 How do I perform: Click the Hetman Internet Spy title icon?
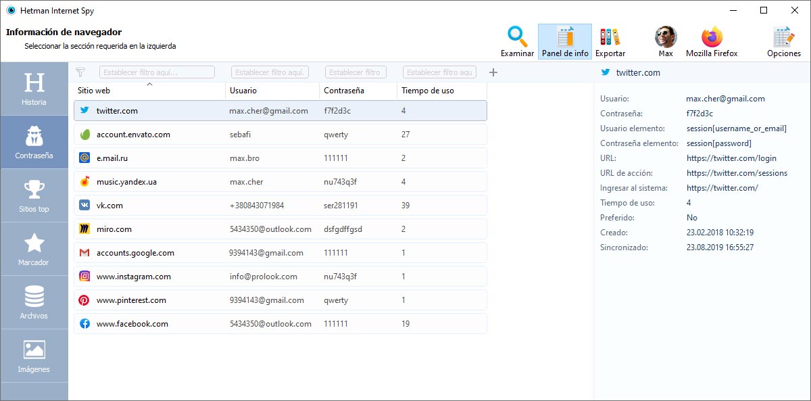point(11,10)
